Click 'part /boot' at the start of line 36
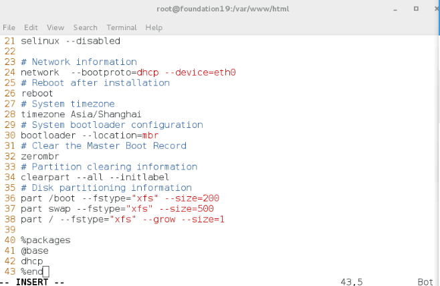Viewport: 440px width, 286px height. click(x=48, y=198)
